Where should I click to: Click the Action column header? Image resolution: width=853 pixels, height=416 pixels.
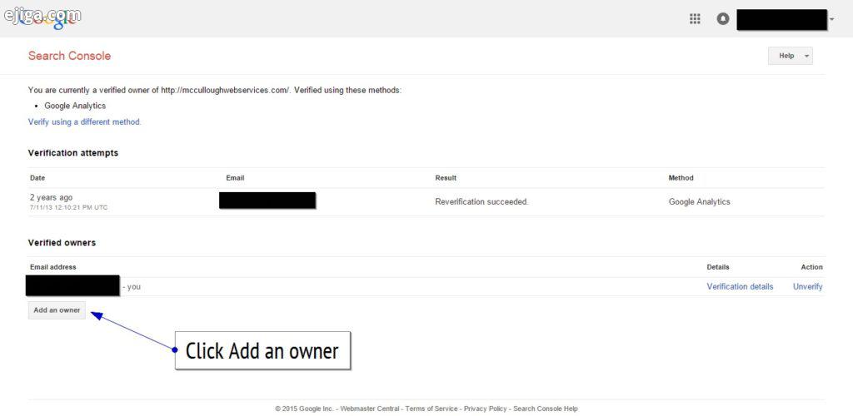[811, 266]
